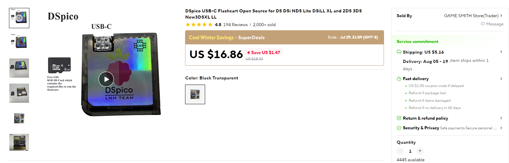View the circuit board thumbnail at bottom

tap(19, 142)
